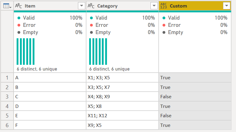The height and width of the screenshot is (132, 236).
Task: Click the Category column text type icon
Action: (91, 6)
